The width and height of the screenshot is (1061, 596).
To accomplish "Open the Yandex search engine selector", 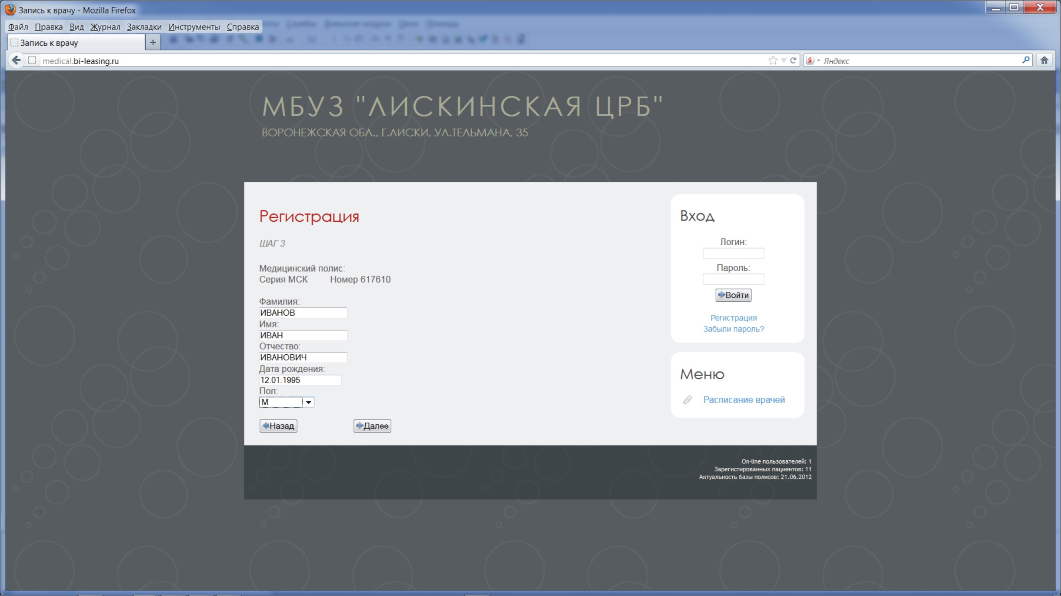I will click(x=813, y=61).
